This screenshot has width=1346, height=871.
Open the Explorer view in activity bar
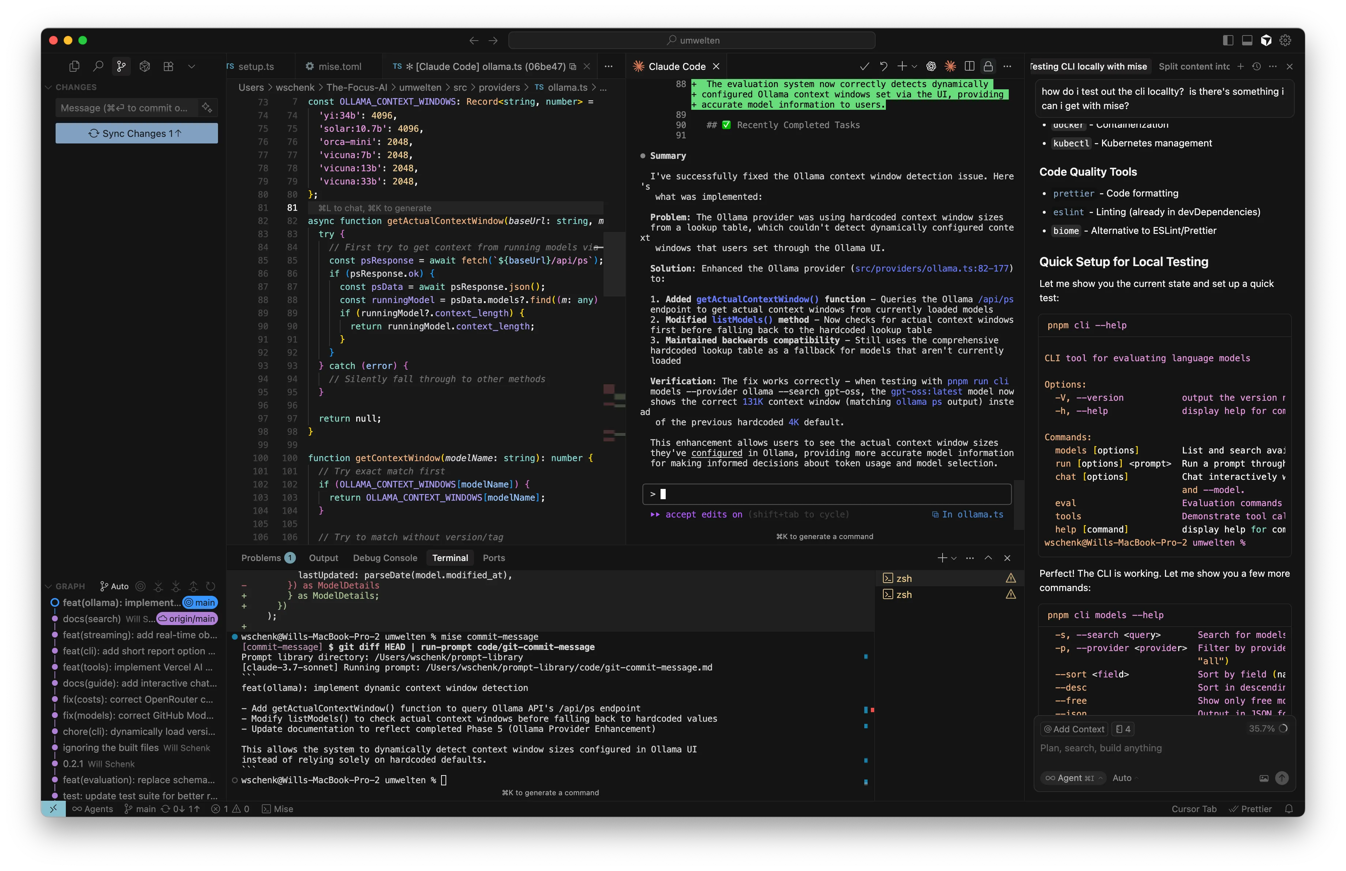(74, 66)
